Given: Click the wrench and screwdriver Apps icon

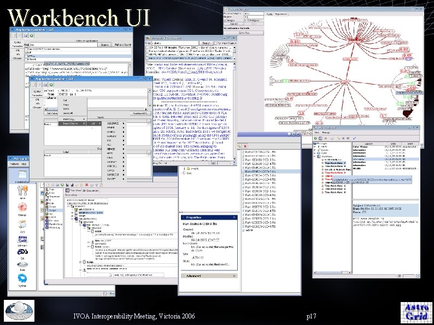Looking at the screenshot, I should (x=22, y=191).
